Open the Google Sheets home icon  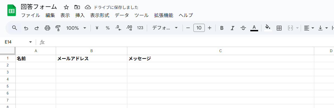pos(12,11)
